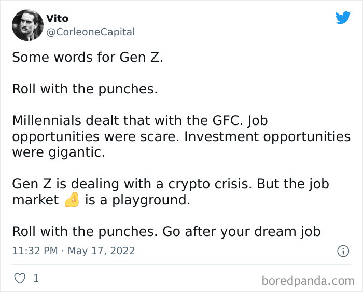Click 'Gen Z is dealing with a crypto crisis.'
The width and height of the screenshot is (363, 292).
pos(132,184)
